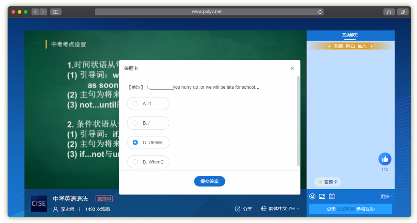
Task: Open the 答题卡 button in chat panel
Action: click(328, 182)
